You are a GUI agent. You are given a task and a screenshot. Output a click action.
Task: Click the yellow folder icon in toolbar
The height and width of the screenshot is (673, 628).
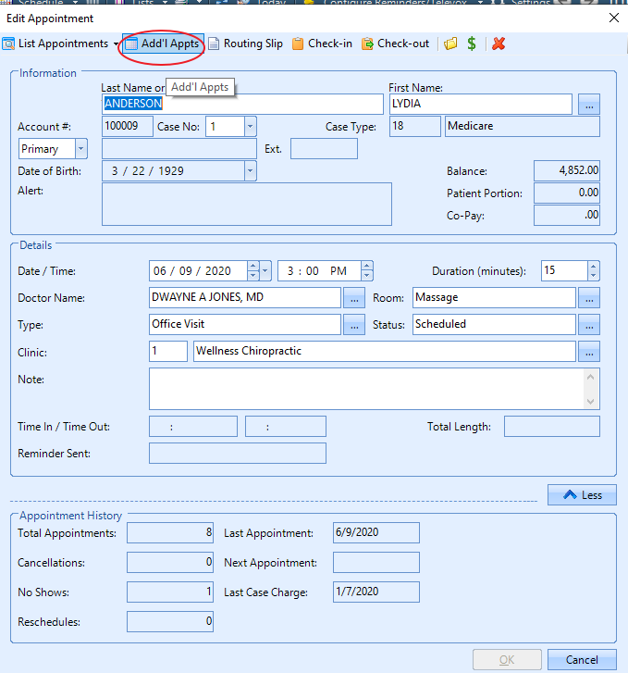point(450,44)
